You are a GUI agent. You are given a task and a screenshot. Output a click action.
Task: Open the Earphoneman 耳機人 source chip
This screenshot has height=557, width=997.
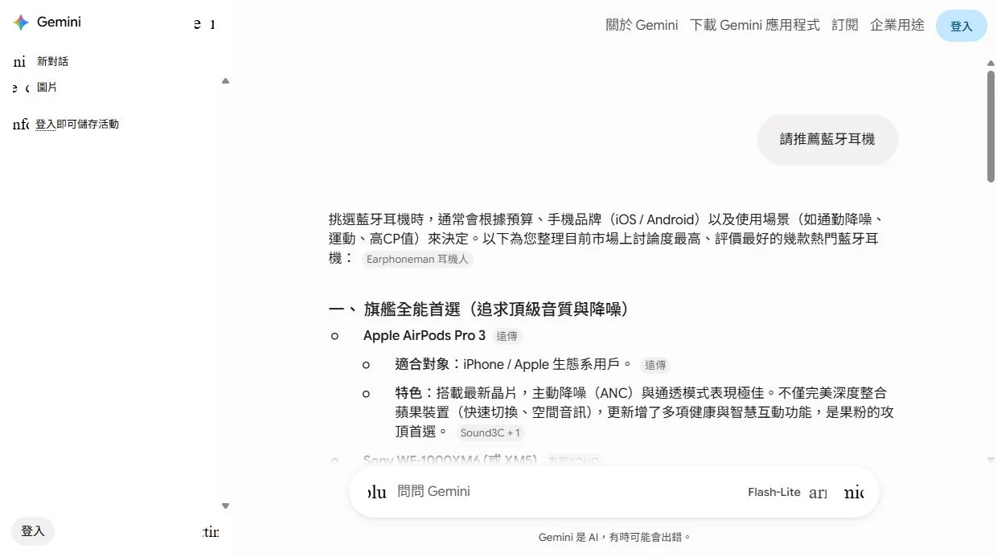(x=416, y=259)
